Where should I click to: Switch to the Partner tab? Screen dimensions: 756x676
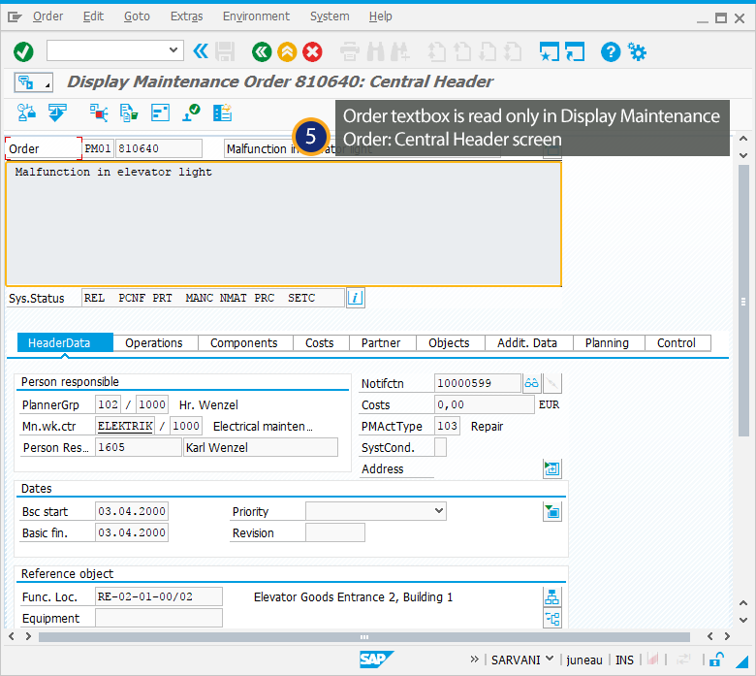click(x=381, y=343)
